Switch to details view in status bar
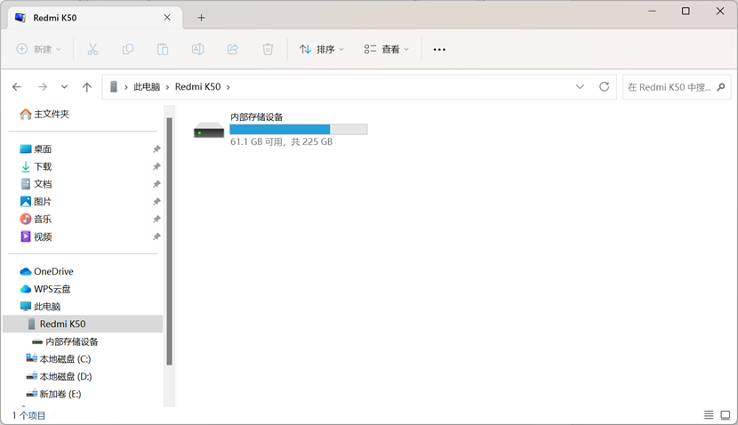The height and width of the screenshot is (425, 738). point(709,415)
